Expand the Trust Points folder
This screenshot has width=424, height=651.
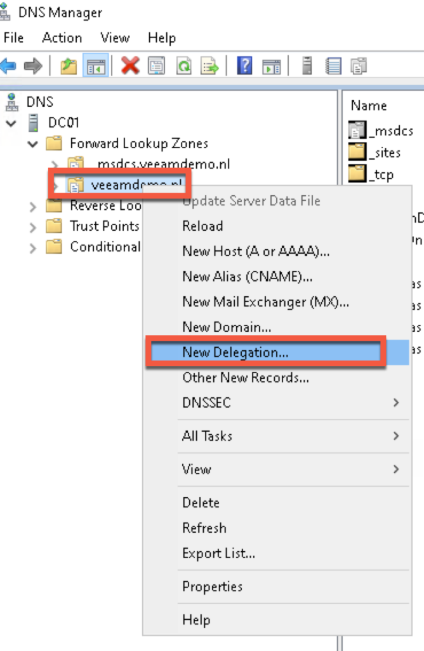pos(33,226)
